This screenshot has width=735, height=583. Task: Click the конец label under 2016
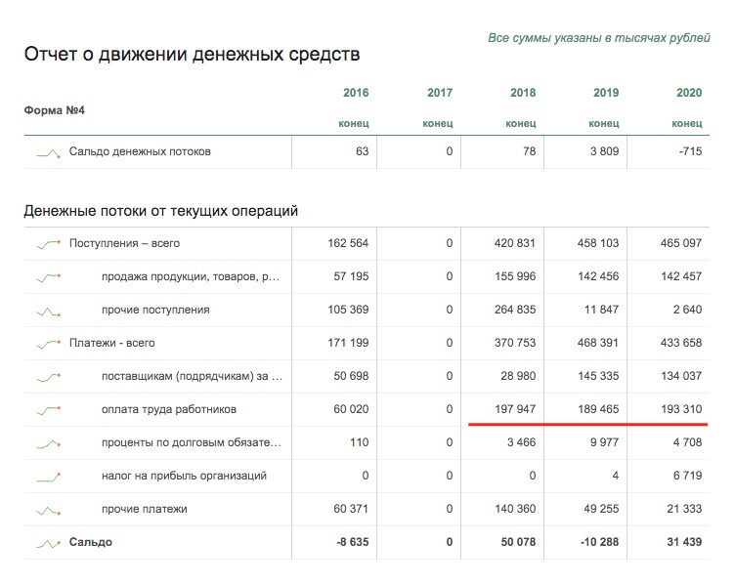point(354,124)
